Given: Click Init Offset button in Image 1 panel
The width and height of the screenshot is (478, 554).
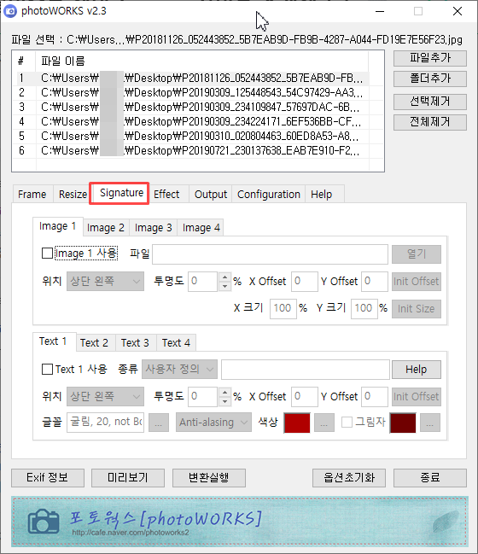Looking at the screenshot, I should (x=417, y=282).
